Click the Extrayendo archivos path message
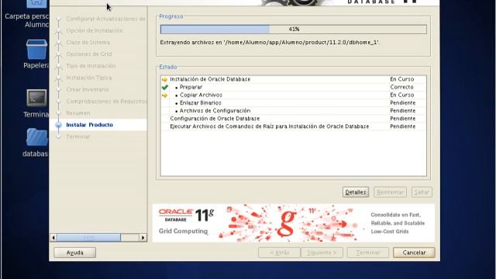 270,43
